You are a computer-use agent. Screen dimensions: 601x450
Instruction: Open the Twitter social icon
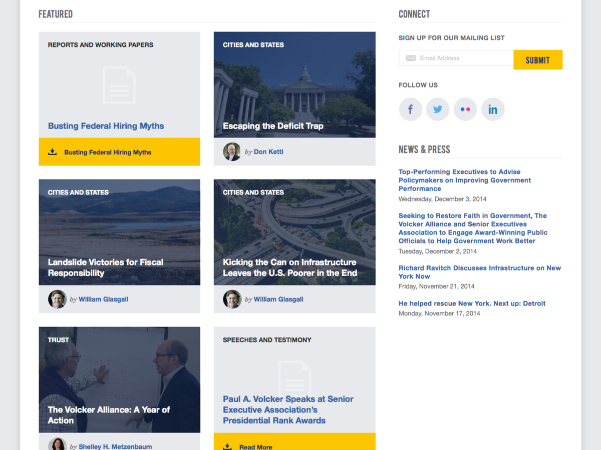point(438,109)
